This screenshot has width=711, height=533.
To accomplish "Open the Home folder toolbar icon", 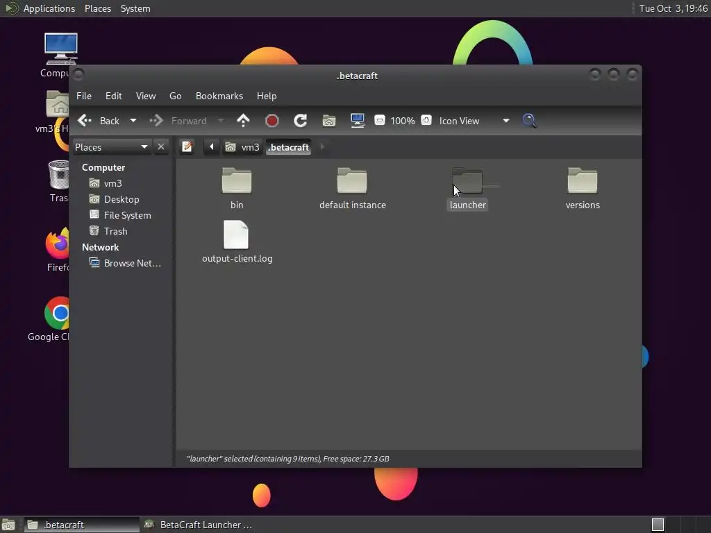I will tap(328, 121).
